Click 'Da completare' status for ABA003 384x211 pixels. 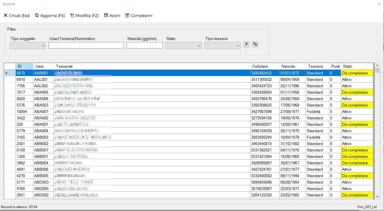click(x=357, y=105)
